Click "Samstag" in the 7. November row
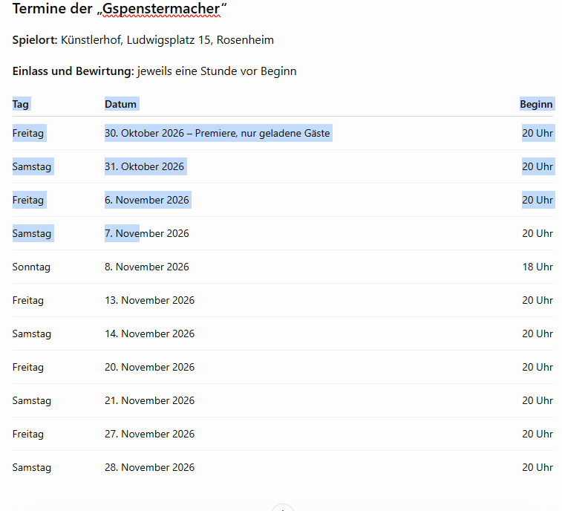Screen dimensions: 562x511 [31, 233]
